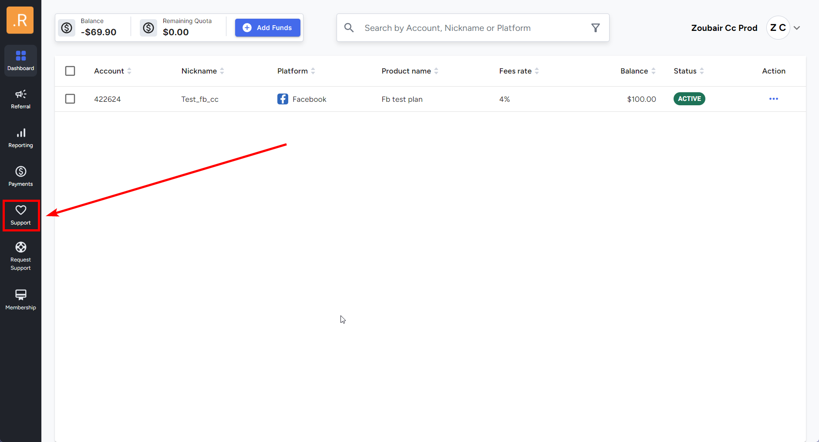Open Request Support lifebuoy icon
This screenshot has width=819, height=442.
point(20,248)
